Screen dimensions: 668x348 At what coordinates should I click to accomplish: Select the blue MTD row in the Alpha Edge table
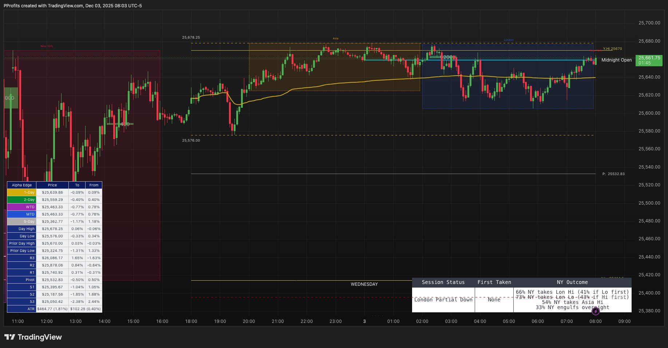(21, 214)
